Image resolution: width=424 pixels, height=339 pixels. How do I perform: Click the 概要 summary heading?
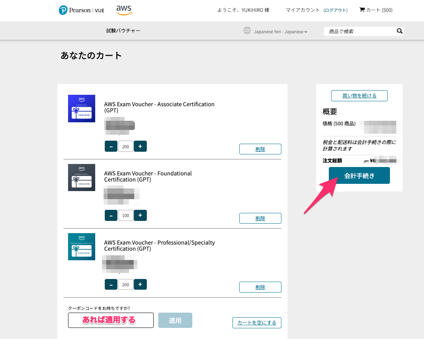pos(330,111)
